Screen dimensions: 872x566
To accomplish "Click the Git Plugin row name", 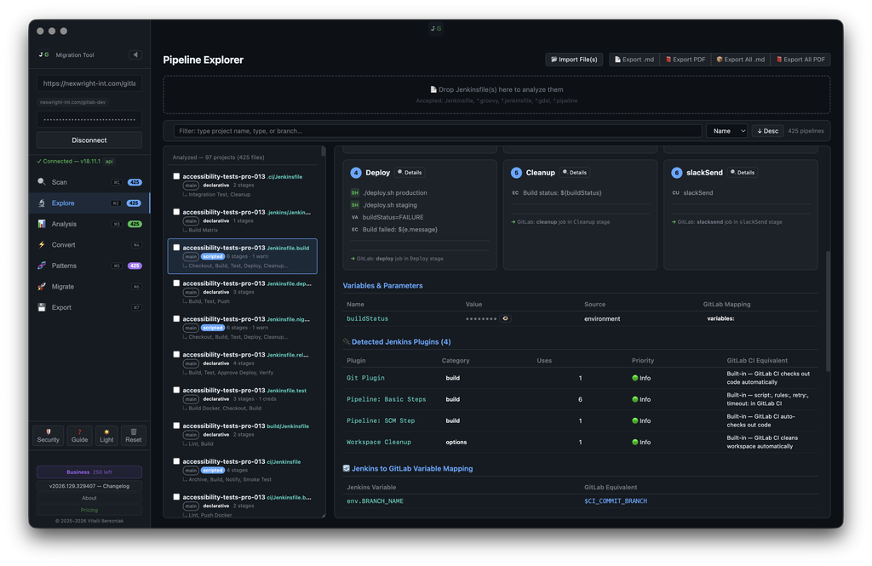I will tap(365, 378).
